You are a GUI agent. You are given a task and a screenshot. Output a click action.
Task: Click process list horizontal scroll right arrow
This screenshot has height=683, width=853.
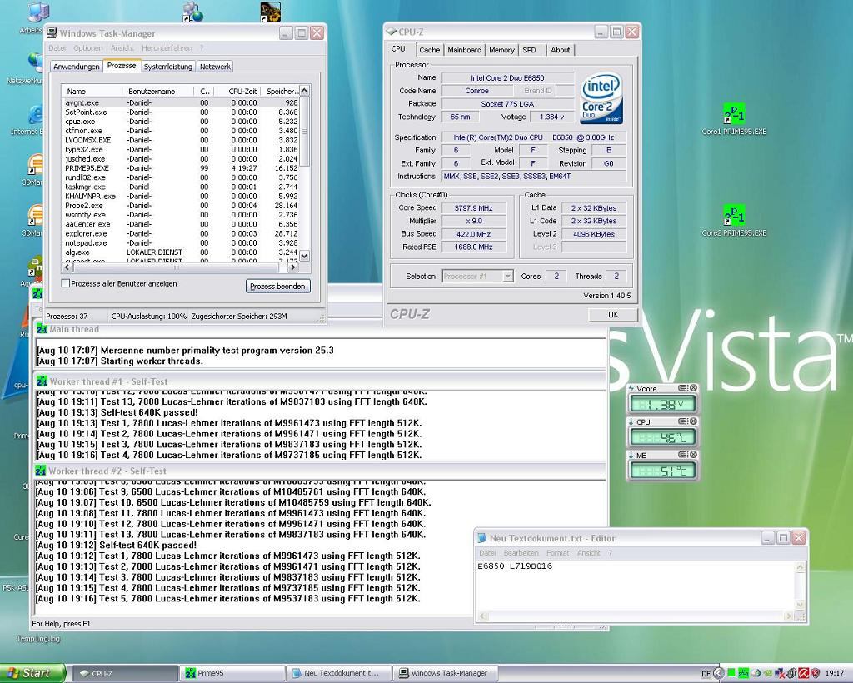point(292,267)
